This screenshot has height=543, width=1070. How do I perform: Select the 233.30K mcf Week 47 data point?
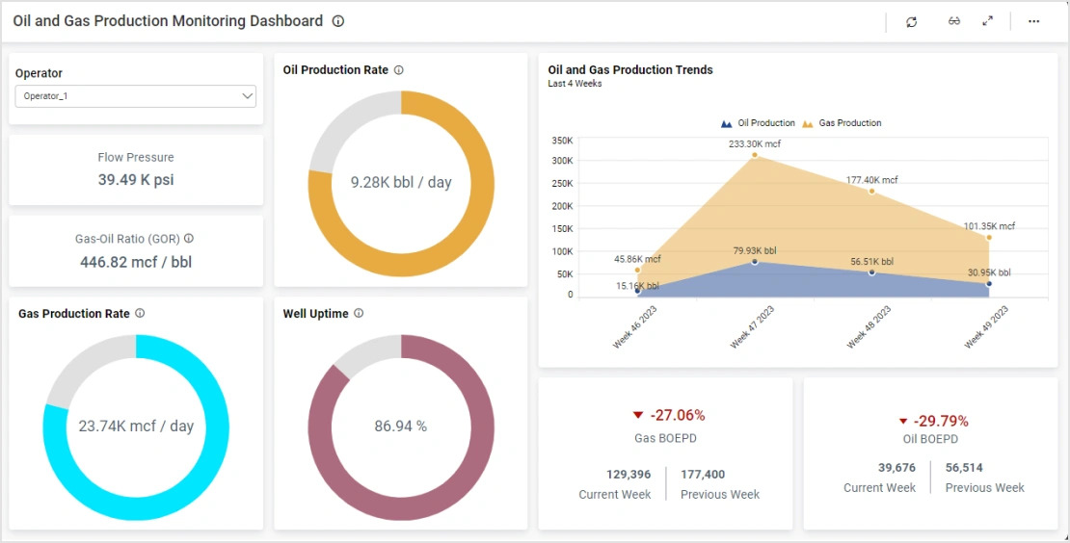755,155
